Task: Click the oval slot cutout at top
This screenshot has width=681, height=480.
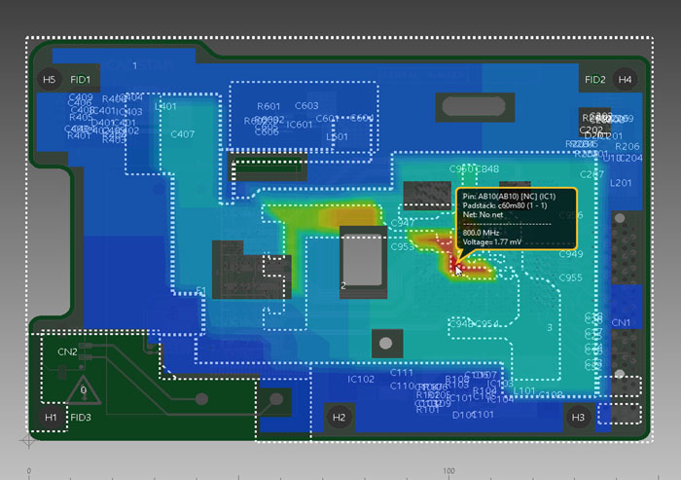Action: point(474,106)
